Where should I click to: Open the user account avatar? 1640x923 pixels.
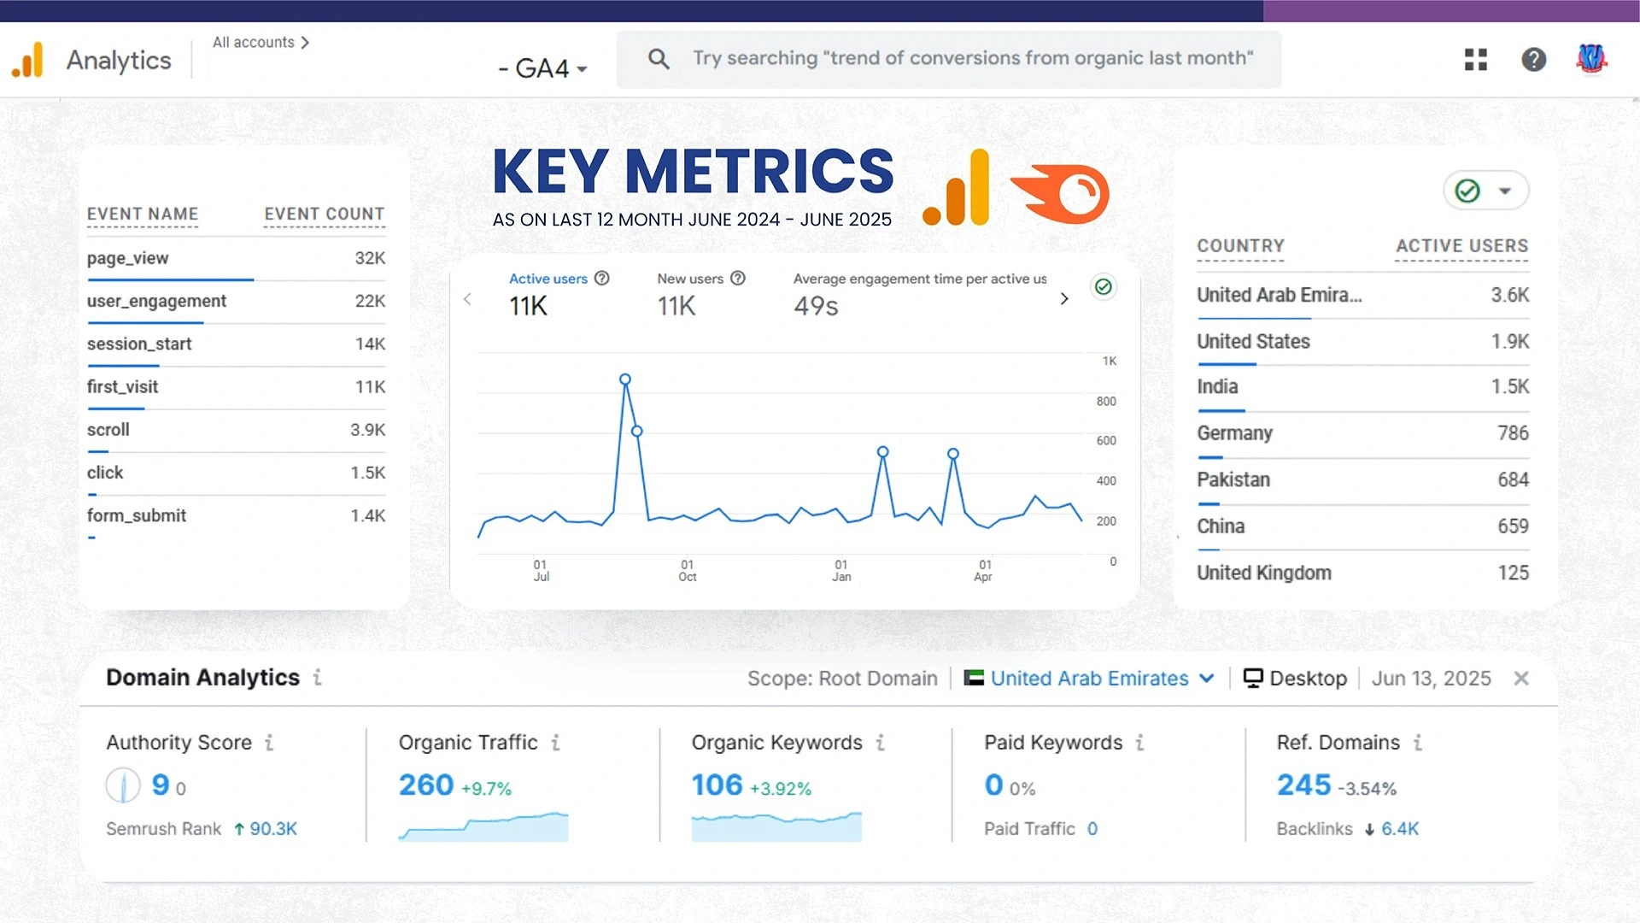coord(1590,59)
